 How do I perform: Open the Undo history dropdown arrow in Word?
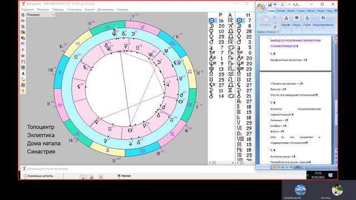(x=278, y=4)
